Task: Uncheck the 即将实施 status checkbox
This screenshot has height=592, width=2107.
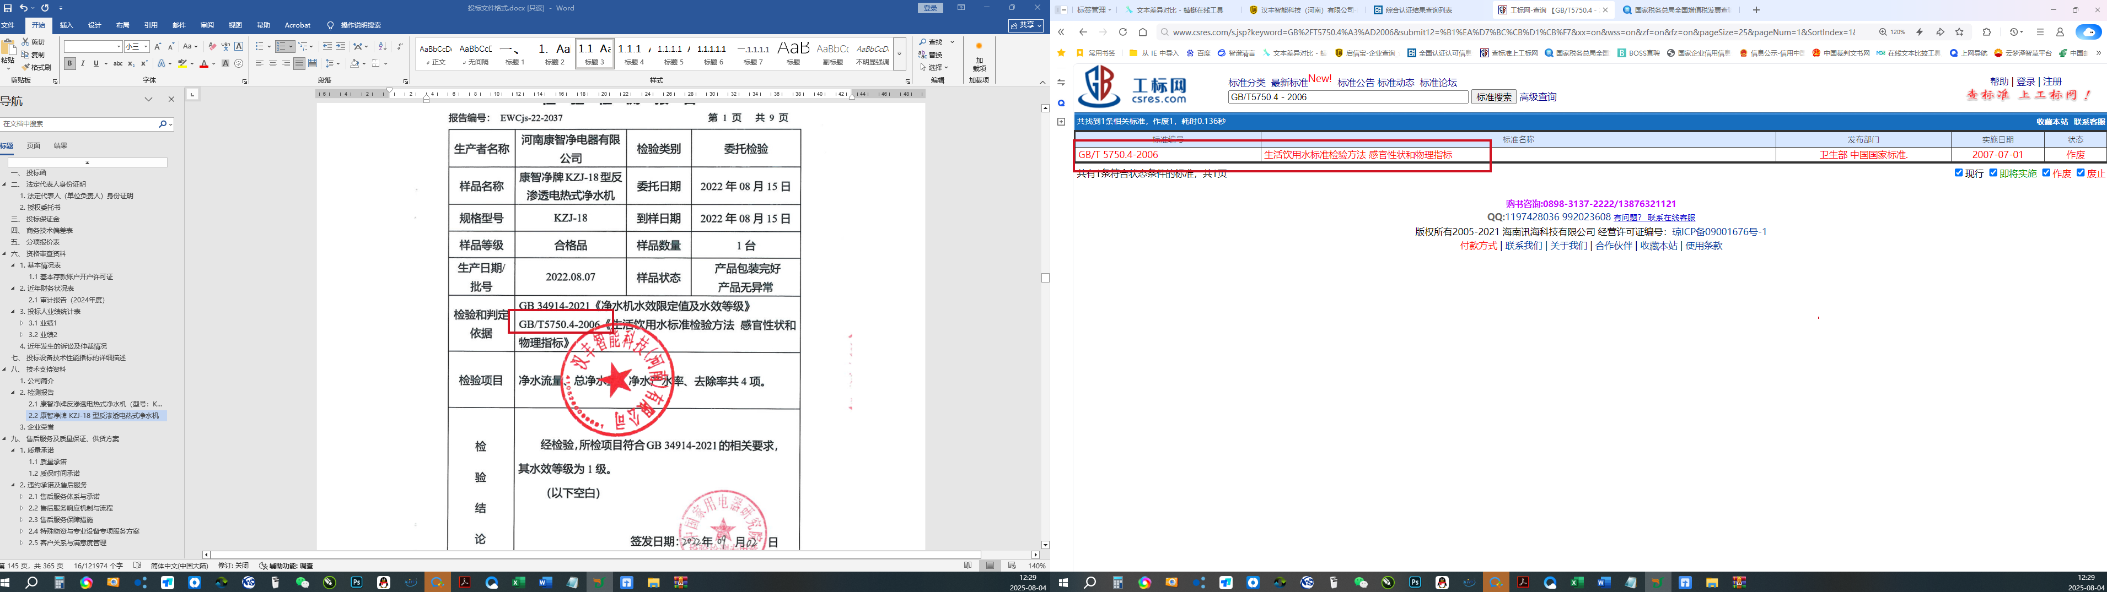Action: (x=1993, y=172)
